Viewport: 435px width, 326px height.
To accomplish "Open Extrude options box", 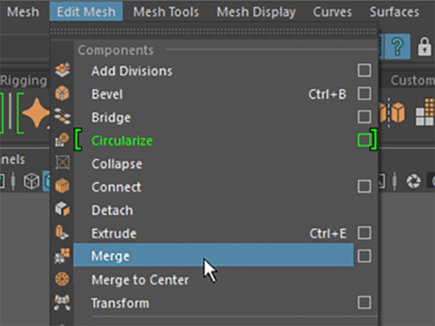I will 364,233.
